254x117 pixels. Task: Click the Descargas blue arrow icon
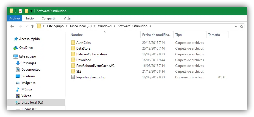coord(18,63)
